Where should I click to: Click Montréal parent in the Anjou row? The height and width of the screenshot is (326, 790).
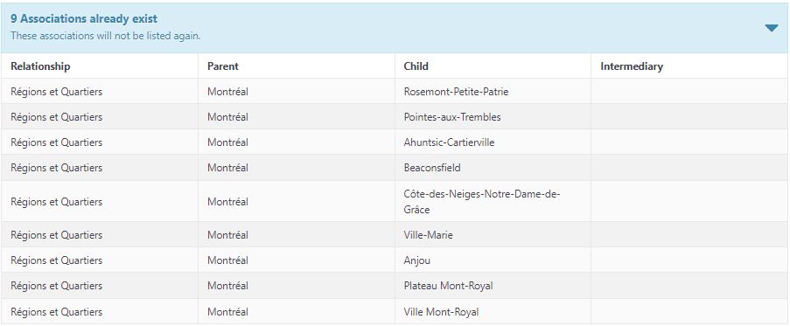click(227, 260)
